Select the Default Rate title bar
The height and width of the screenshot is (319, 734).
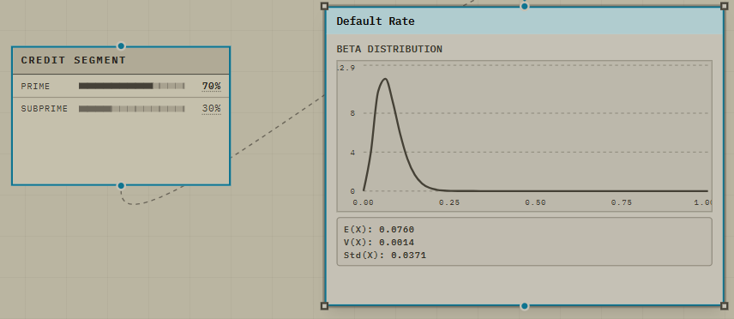[x=524, y=21]
